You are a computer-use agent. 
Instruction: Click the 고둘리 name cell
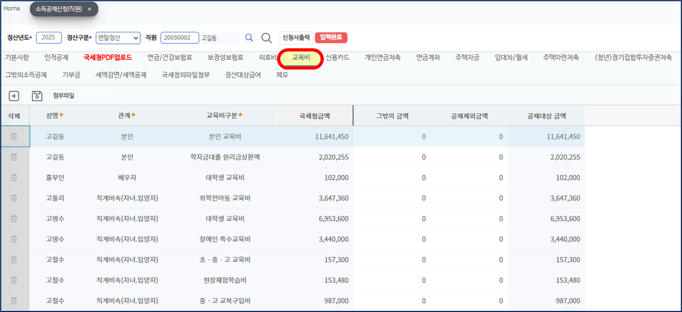pos(55,198)
